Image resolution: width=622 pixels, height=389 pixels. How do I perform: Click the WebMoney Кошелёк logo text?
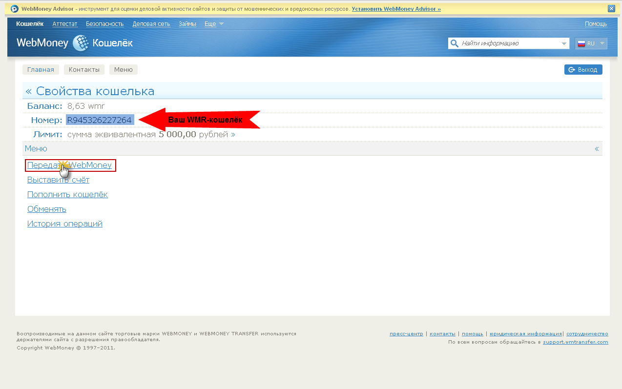point(75,43)
